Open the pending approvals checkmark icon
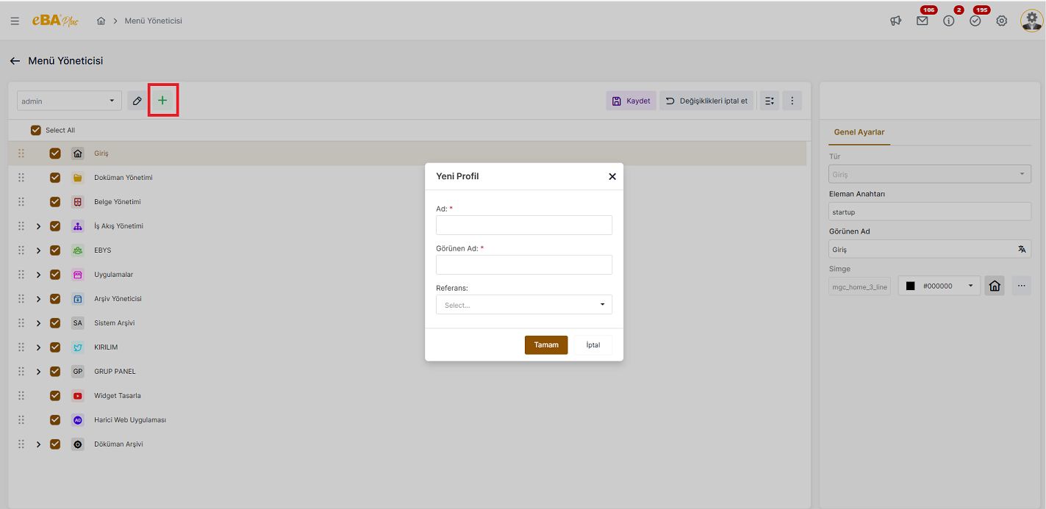This screenshot has height=509, width=1046. pyautogui.click(x=975, y=21)
